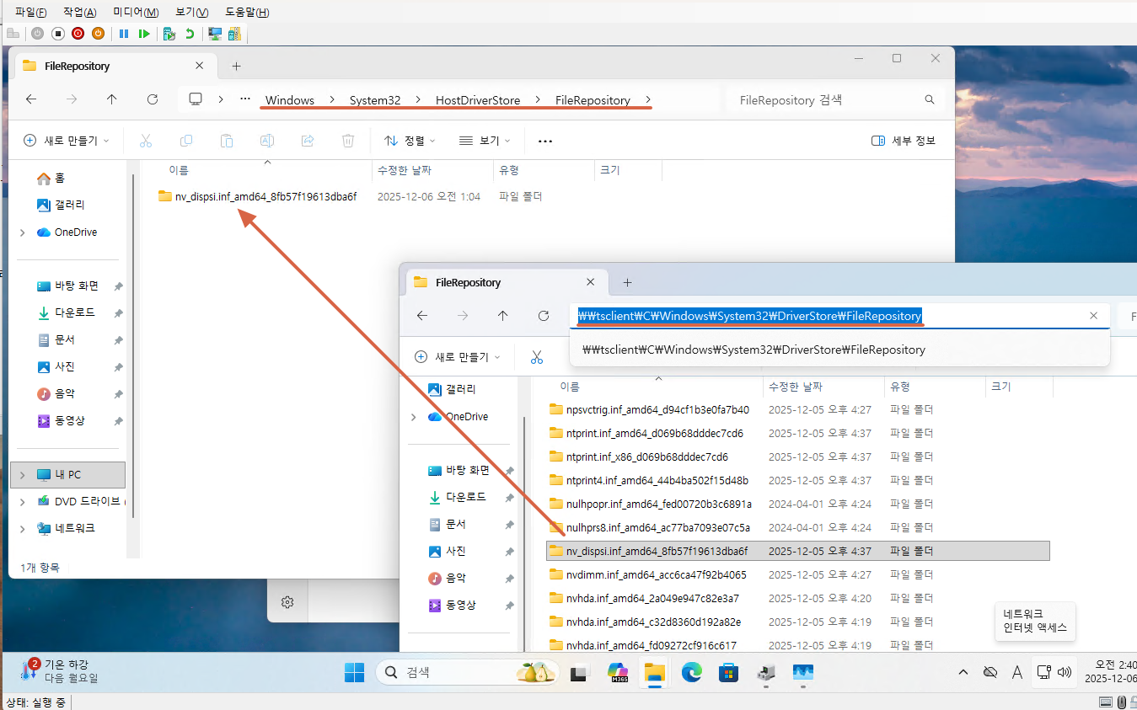Pause the virtual machine with the blue pause icon
This screenshot has width=1137, height=710.
124,34
